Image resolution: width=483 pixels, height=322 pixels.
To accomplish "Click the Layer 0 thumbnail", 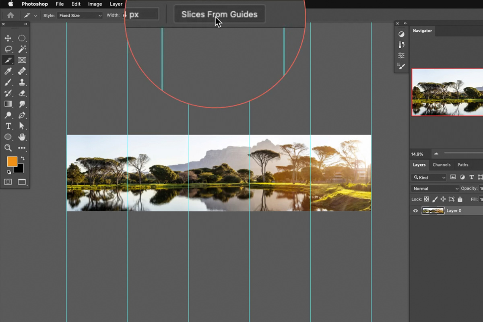I will 433,210.
